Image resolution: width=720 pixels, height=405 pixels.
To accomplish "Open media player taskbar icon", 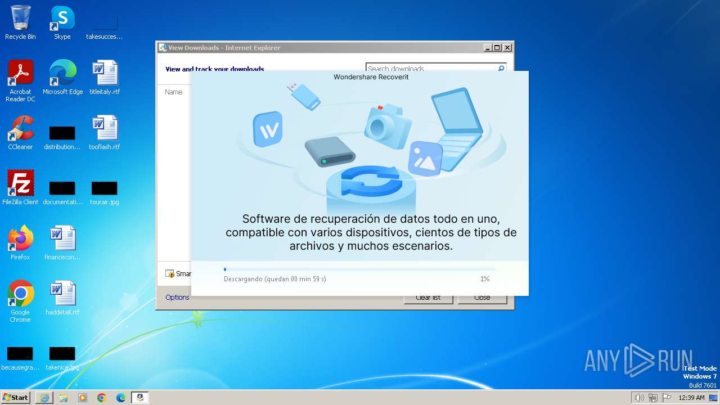I will pos(83,398).
